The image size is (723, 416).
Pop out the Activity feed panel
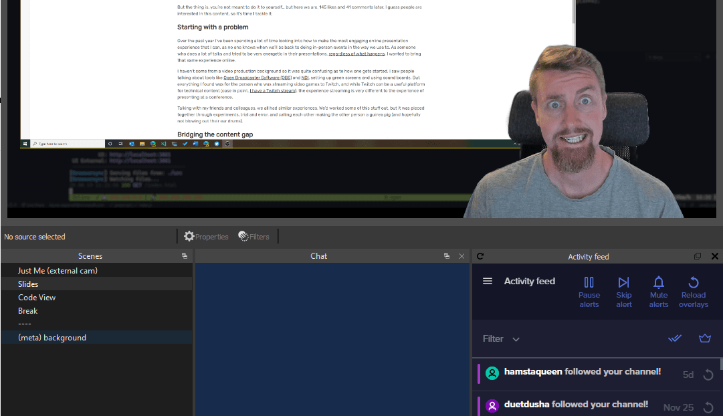coord(697,256)
